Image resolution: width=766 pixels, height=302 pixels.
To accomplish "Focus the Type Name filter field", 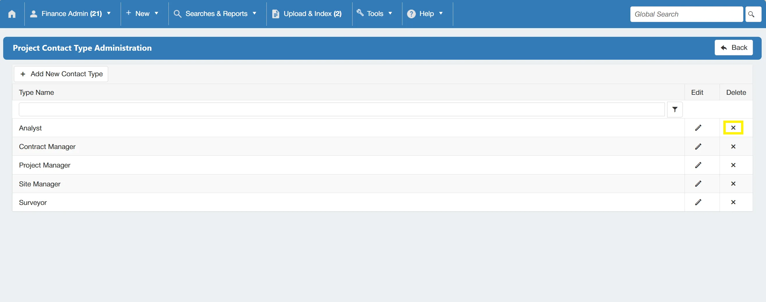I will [x=341, y=109].
